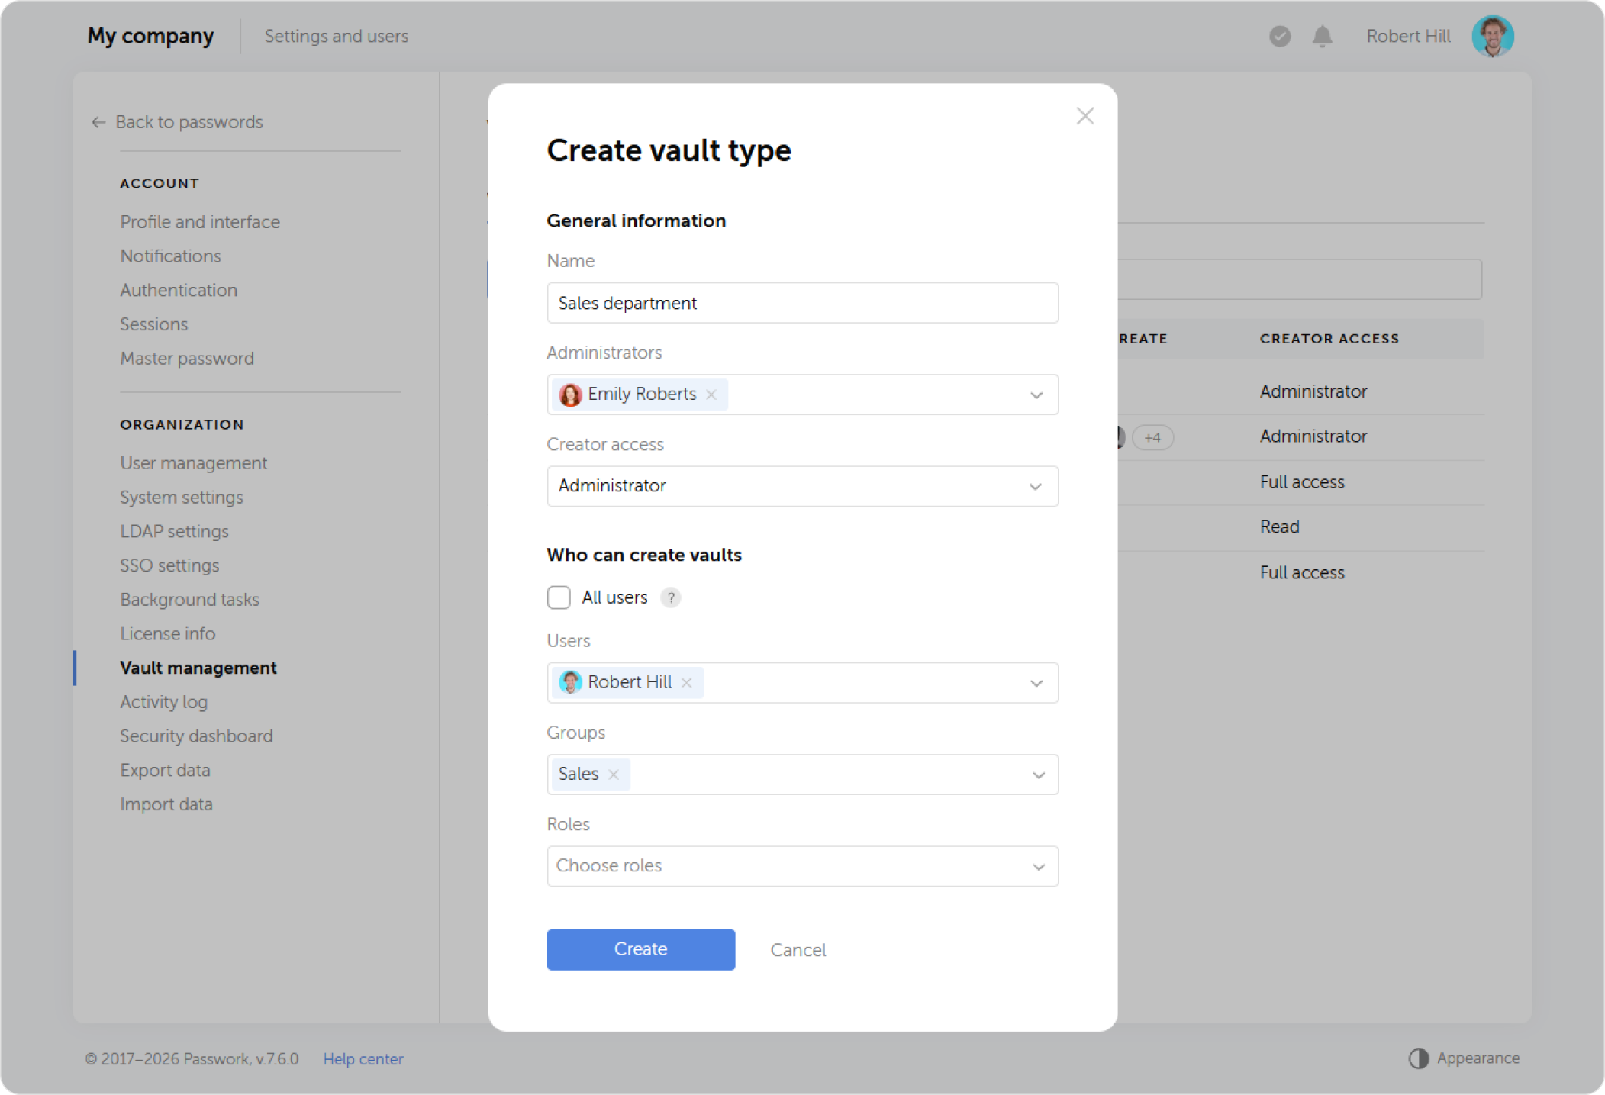This screenshot has height=1095, width=1605.
Task: Enable the All users checkbox
Action: 559,597
